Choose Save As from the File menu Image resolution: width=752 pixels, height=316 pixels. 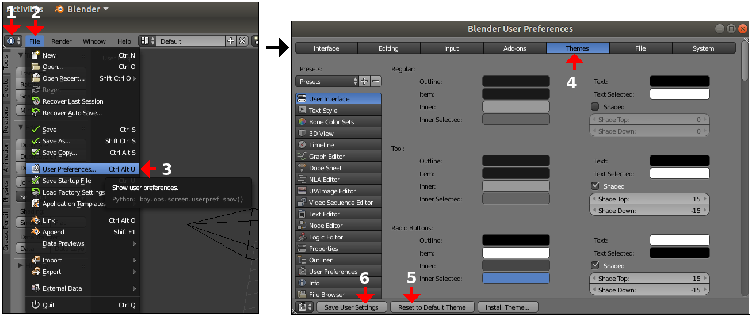(x=82, y=141)
